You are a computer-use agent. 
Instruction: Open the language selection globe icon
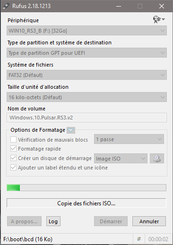pos(159,19)
